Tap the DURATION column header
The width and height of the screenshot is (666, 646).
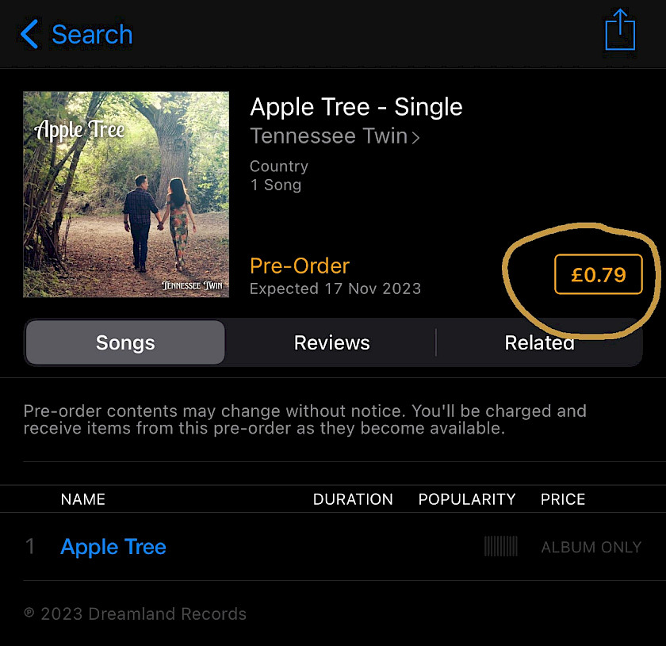[x=353, y=499]
